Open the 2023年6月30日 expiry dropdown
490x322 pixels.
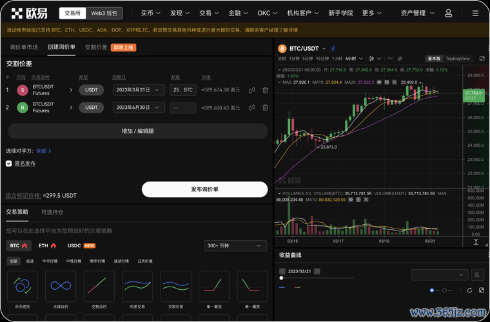pos(139,108)
